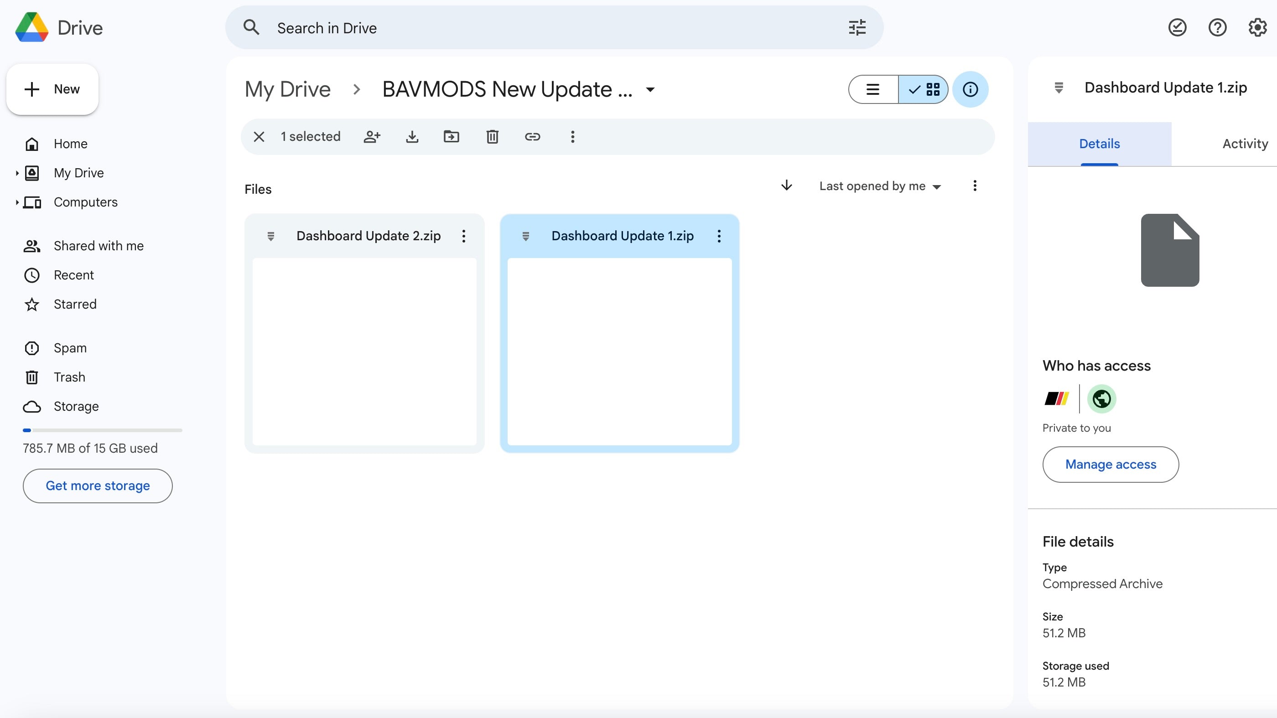Switch to list layout view

(873, 90)
